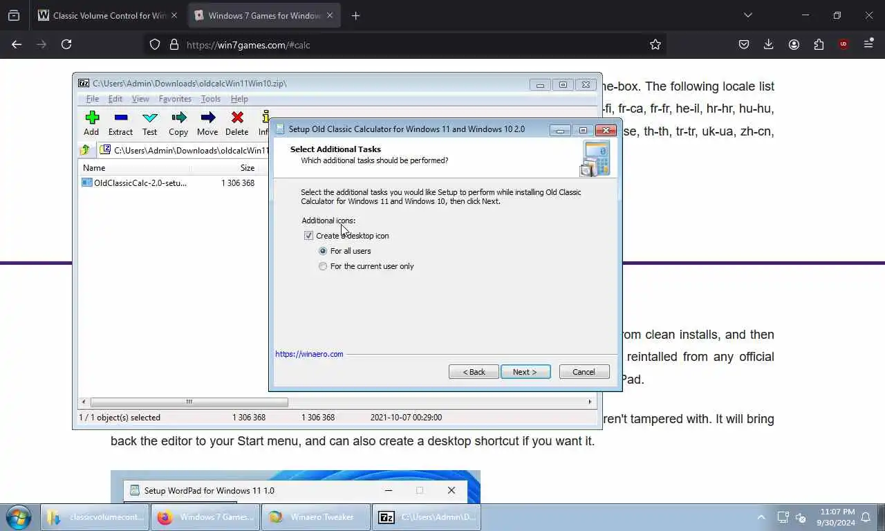
Task: Open the Favorites menu in 7-Zip
Action: (175, 99)
